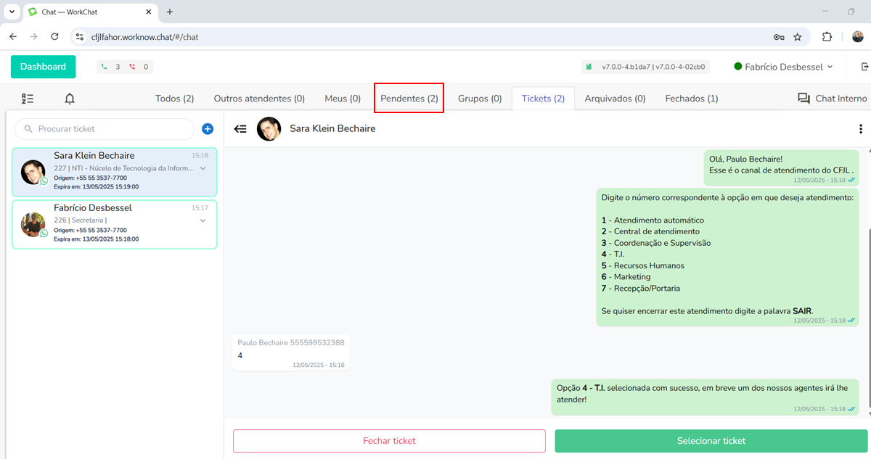Reload the page in browser

point(54,37)
